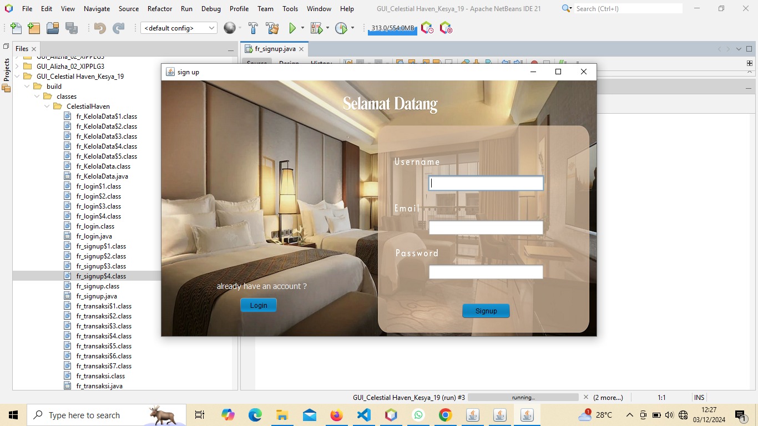This screenshot has width=758, height=426.
Task: Collapse the CelestialHaven folder node
Action: (x=47, y=106)
